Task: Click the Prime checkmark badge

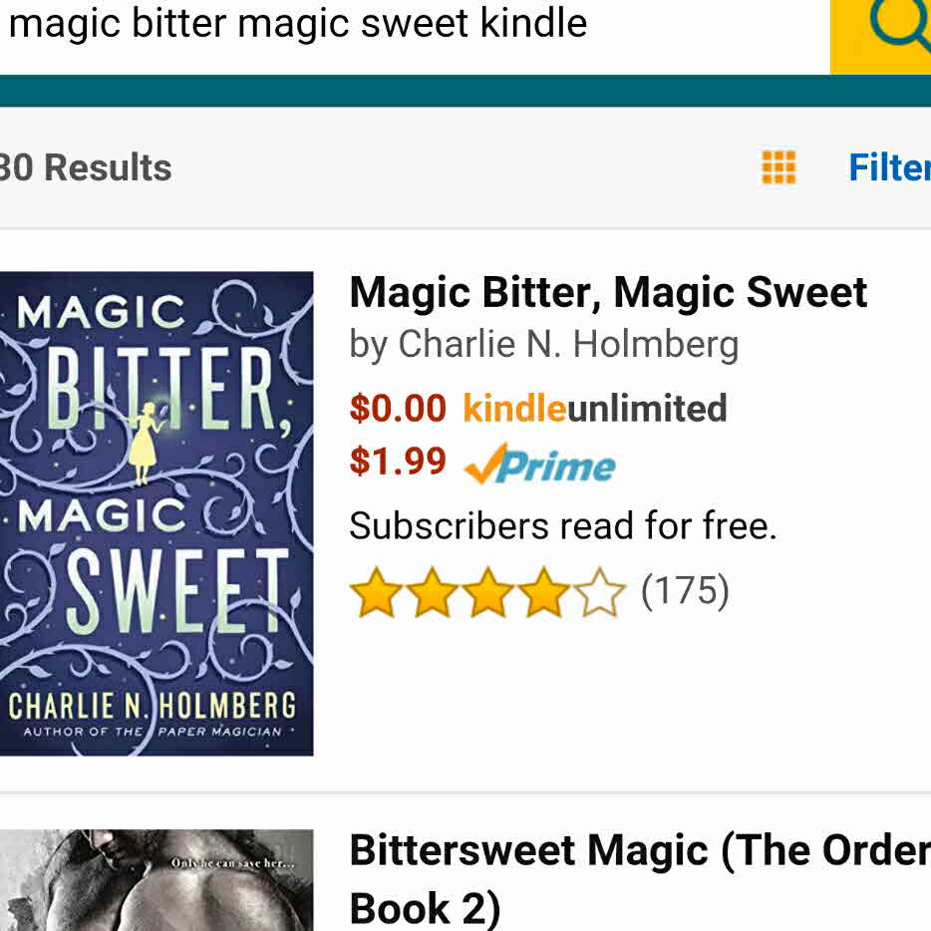Action: tap(540, 465)
